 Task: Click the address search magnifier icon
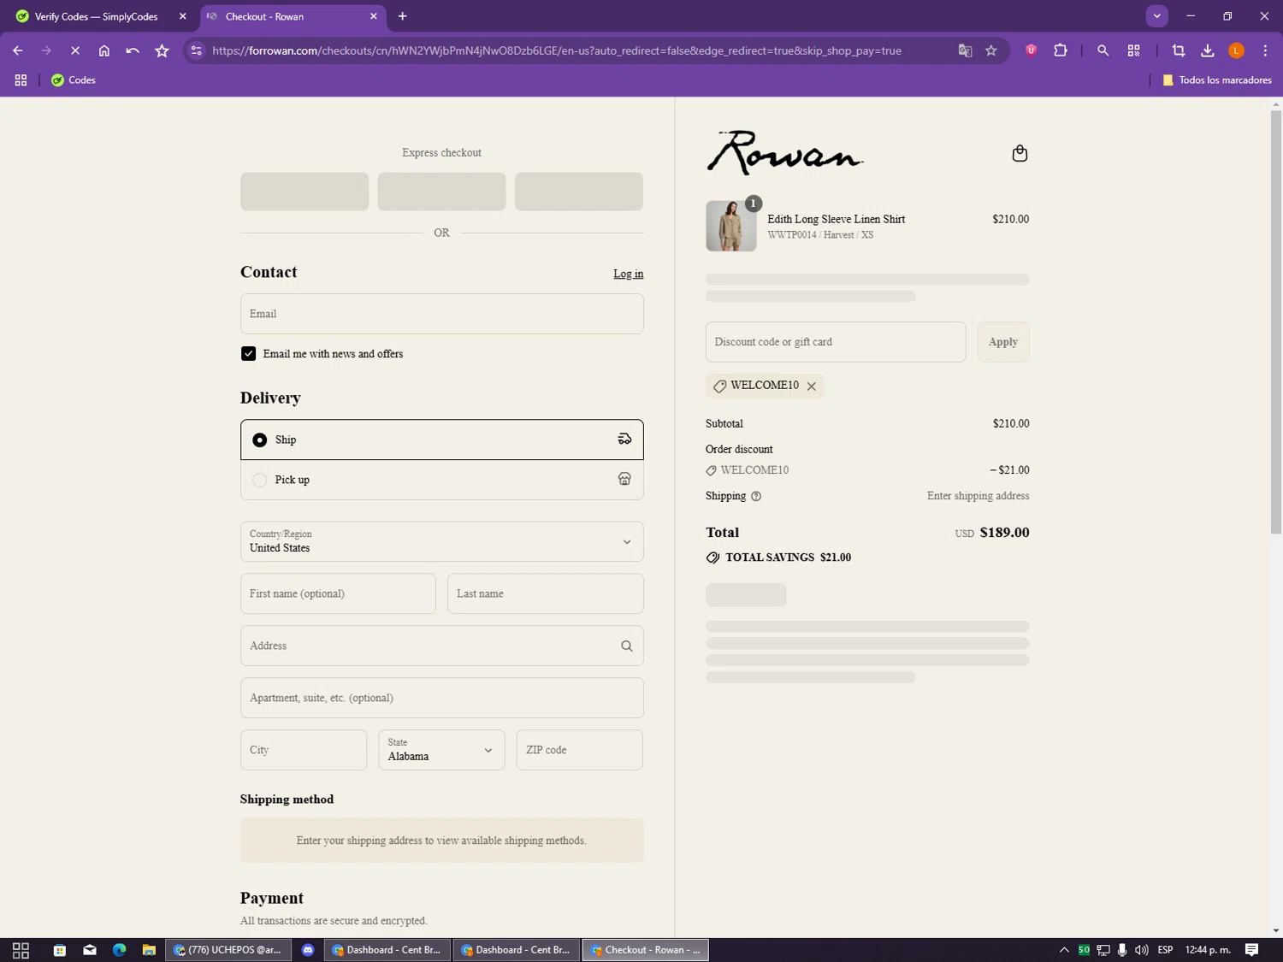627,646
